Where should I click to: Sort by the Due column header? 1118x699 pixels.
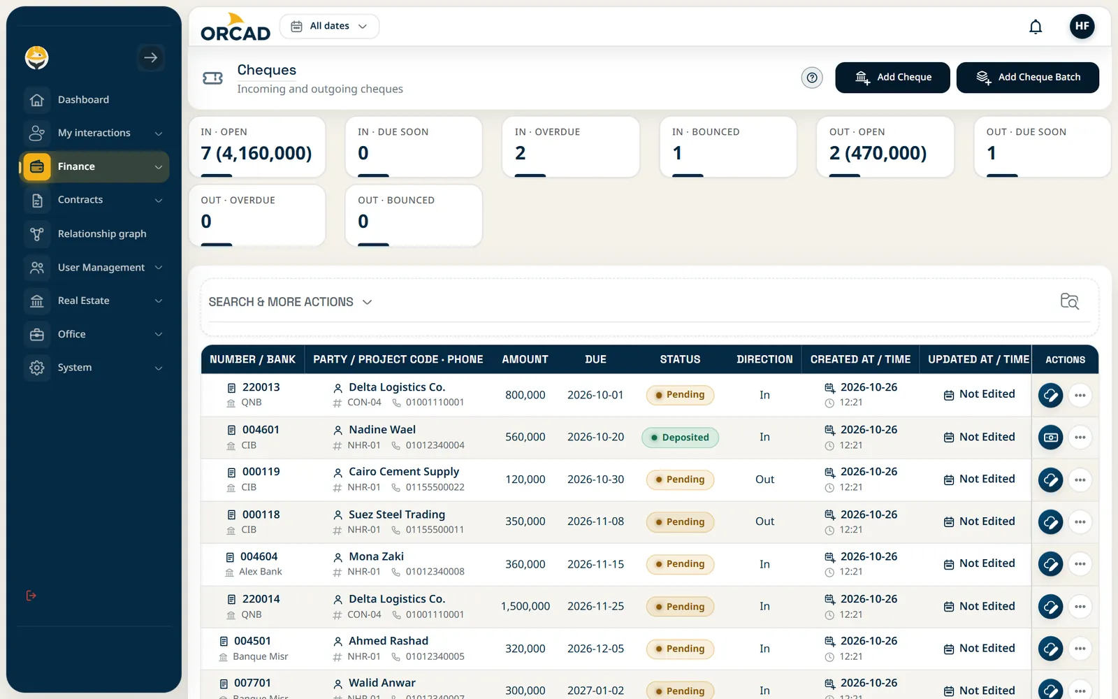pos(595,359)
